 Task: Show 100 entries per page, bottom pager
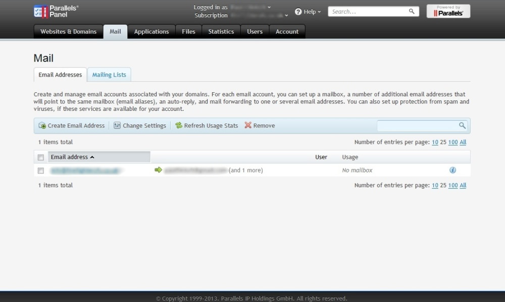click(453, 185)
